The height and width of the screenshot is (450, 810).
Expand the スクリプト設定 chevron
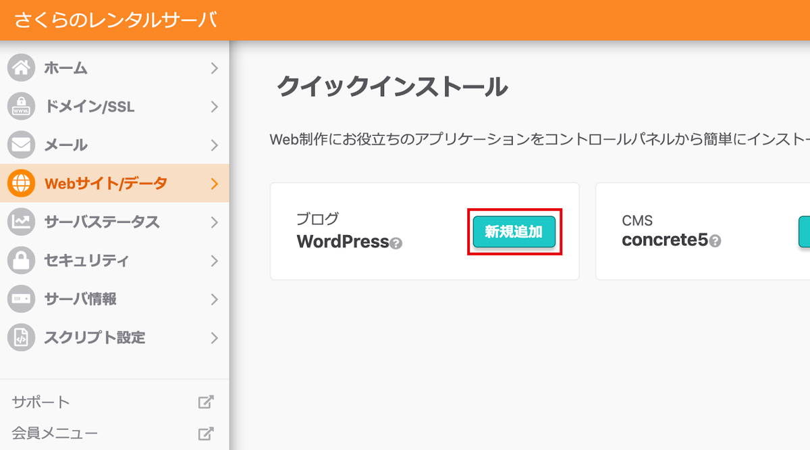[214, 338]
